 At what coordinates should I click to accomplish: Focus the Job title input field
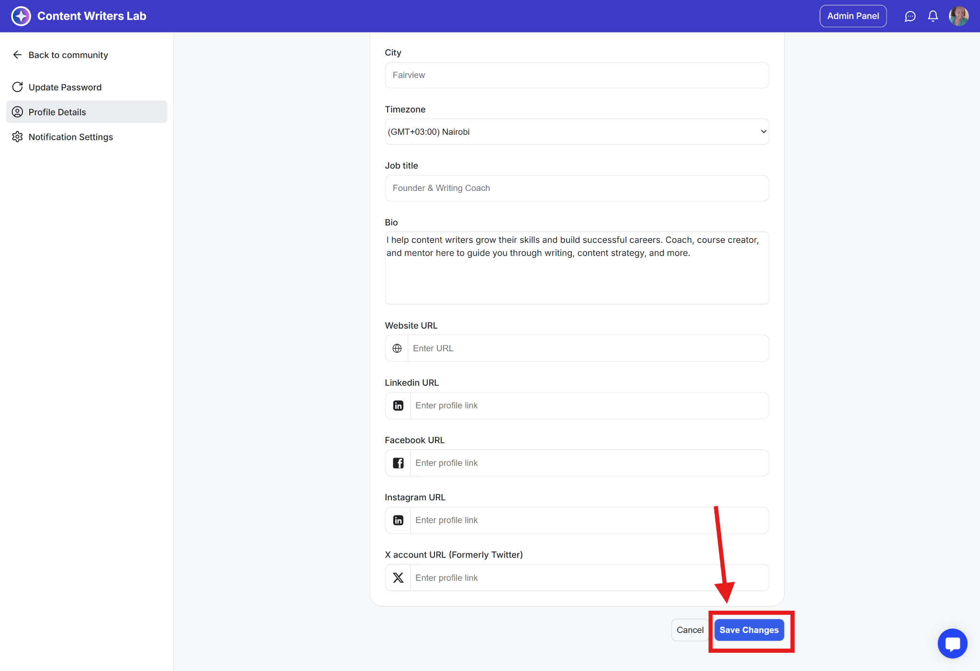click(577, 188)
